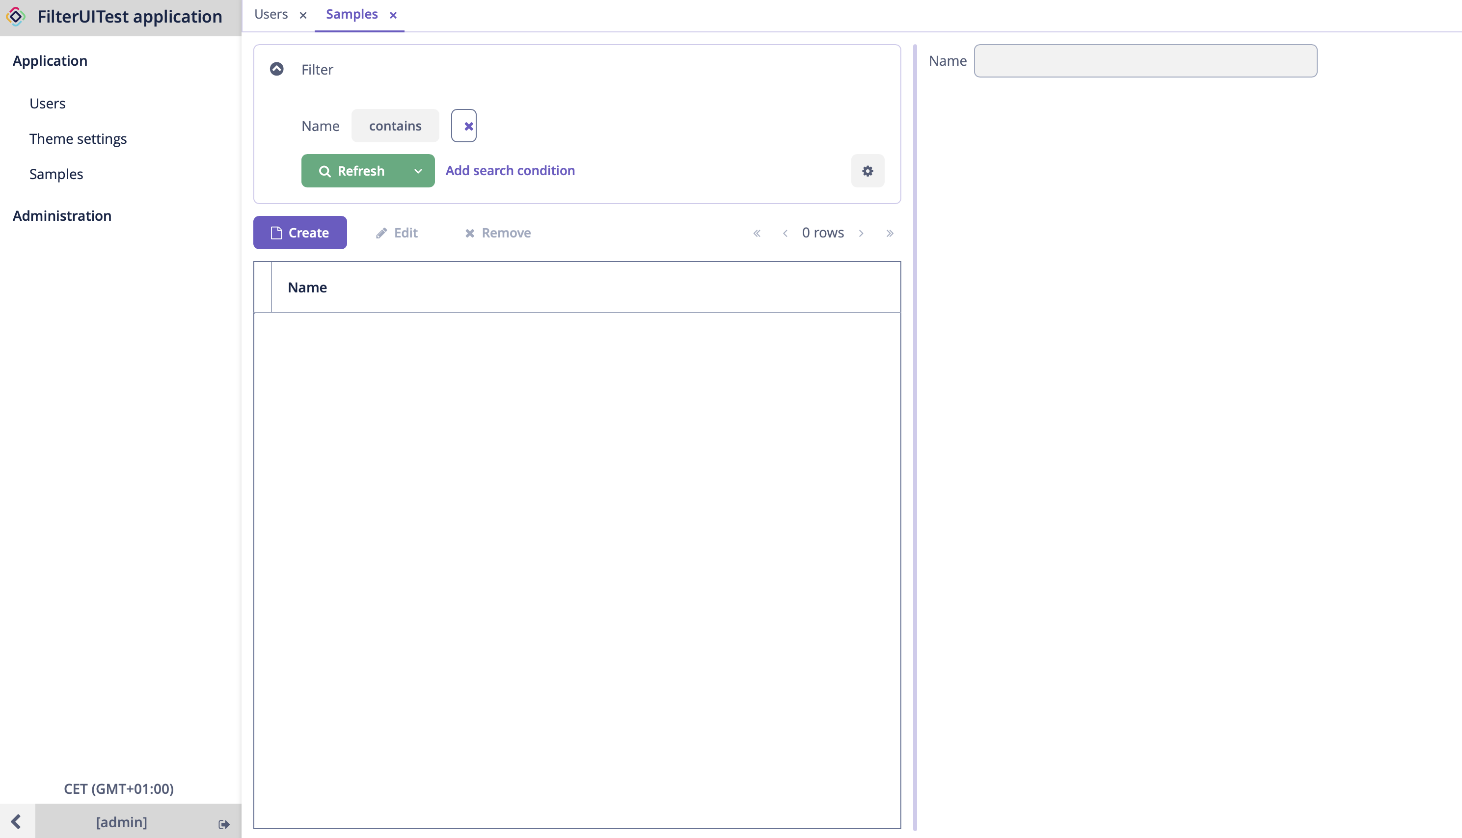Click the Edit record pencil icon
1462x838 pixels.
[380, 233]
